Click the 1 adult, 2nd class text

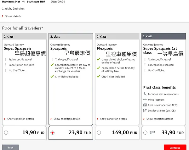point(13,9)
